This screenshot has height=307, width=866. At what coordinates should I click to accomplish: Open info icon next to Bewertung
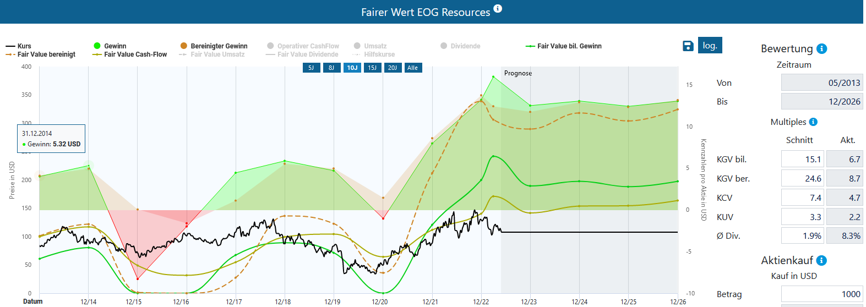(821, 48)
